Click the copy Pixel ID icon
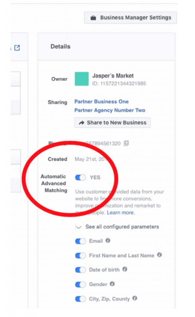This screenshot has width=195, height=317. click(126, 143)
